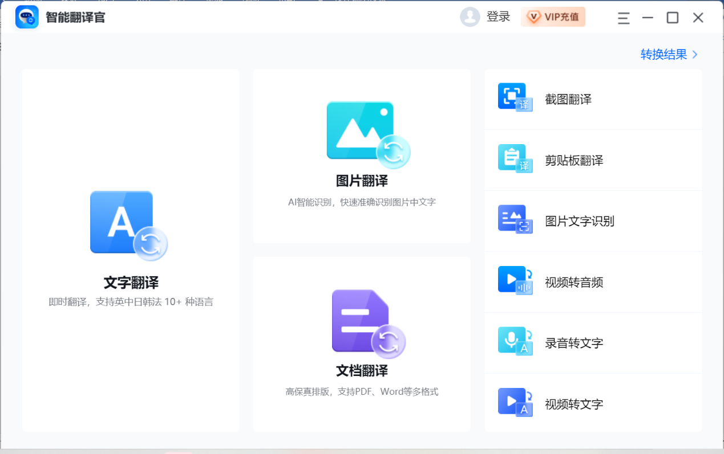Click the 图片翻译 picture icon

click(x=369, y=135)
